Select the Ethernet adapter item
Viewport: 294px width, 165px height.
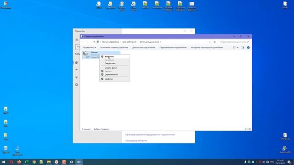[91, 55]
